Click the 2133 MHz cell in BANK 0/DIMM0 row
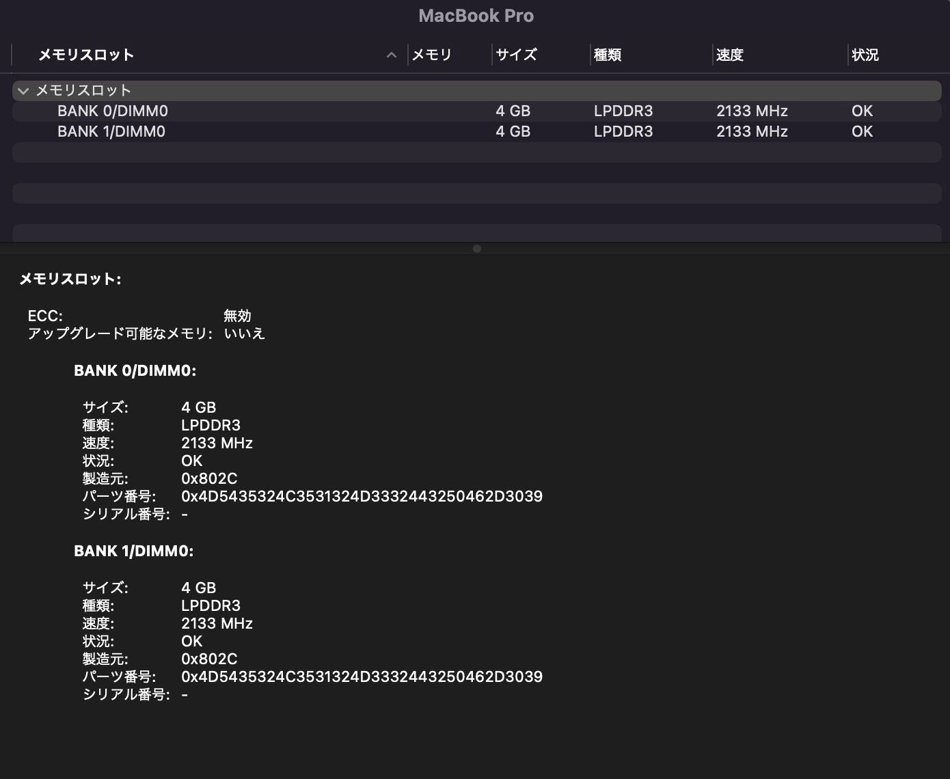Image resolution: width=950 pixels, height=779 pixels. tap(752, 111)
